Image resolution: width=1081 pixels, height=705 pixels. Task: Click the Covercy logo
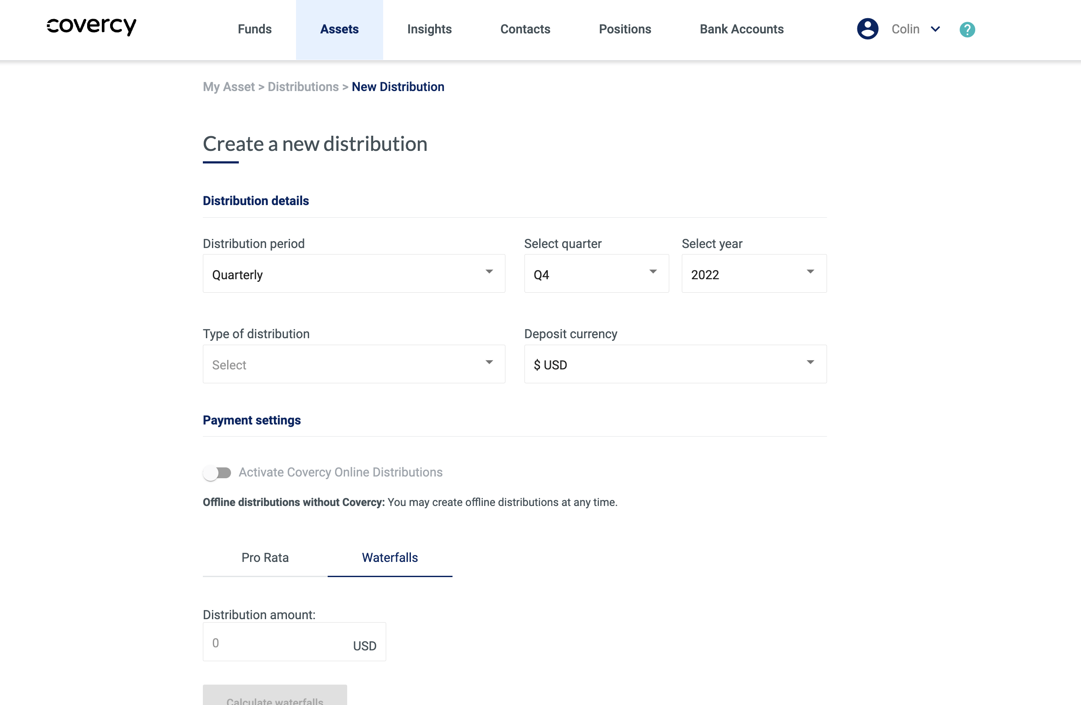[x=91, y=26]
